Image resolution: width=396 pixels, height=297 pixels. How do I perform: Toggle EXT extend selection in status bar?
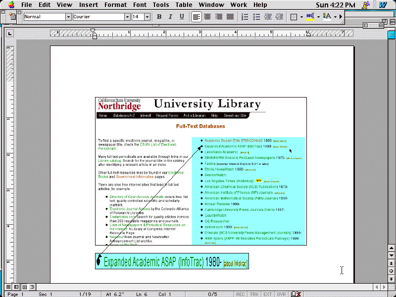(267, 294)
